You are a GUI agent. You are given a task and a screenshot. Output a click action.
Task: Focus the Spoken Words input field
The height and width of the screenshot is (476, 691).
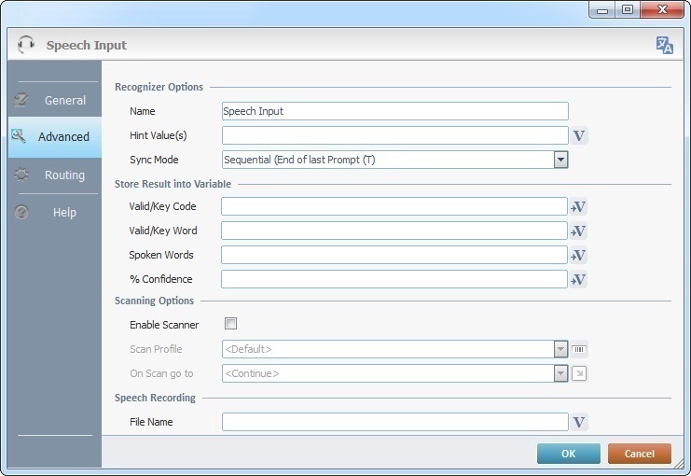[x=394, y=256]
